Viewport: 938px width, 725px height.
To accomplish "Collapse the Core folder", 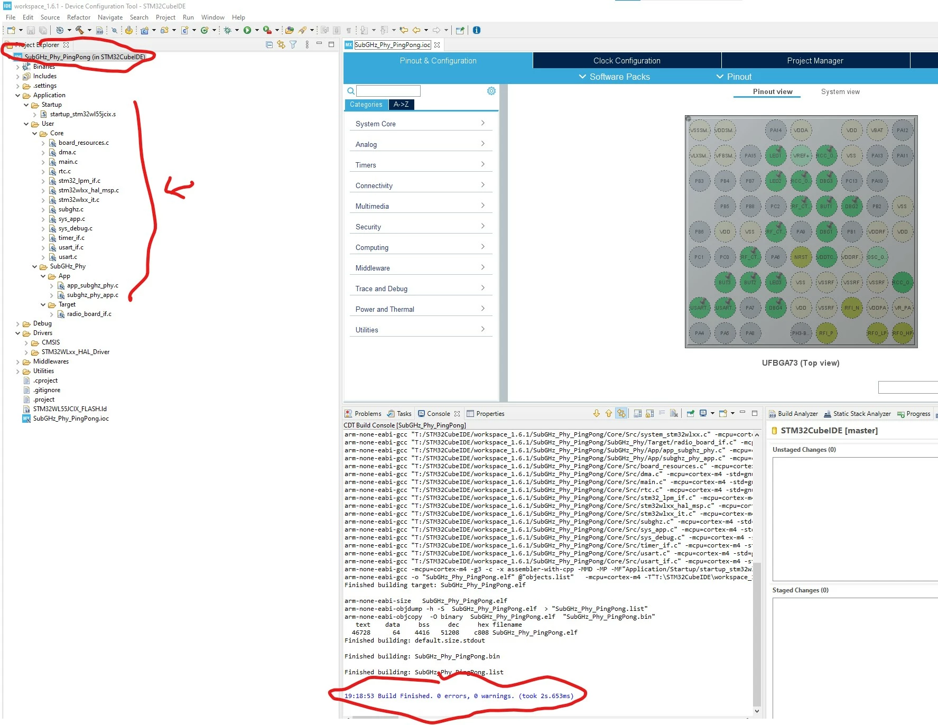I will [x=34, y=133].
